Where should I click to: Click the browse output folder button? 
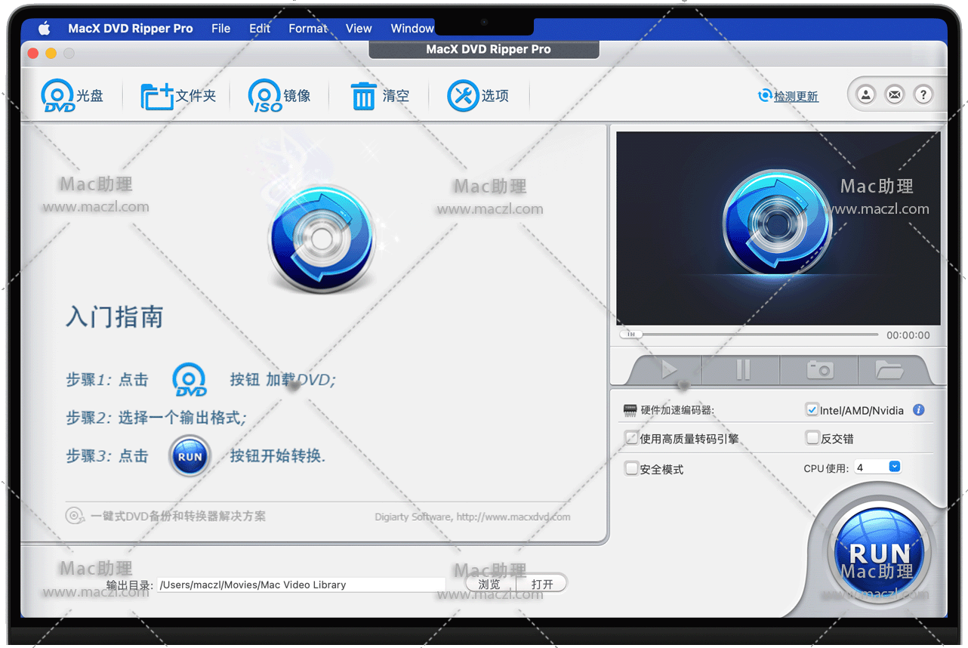point(489,584)
